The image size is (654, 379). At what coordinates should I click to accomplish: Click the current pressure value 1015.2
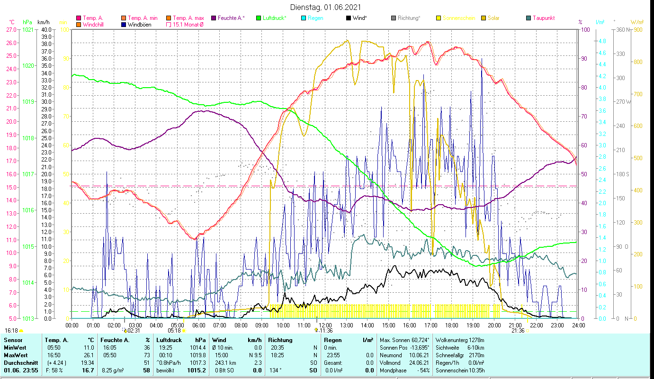click(197, 370)
